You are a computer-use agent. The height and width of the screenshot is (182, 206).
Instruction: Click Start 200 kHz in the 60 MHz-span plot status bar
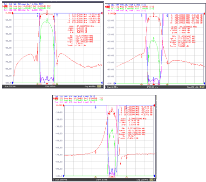point(10,86)
